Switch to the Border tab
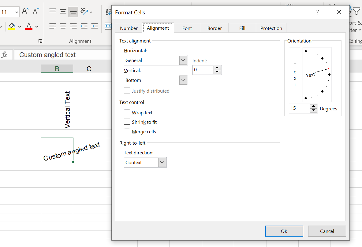The width and height of the screenshot is (362, 247). tap(215, 28)
